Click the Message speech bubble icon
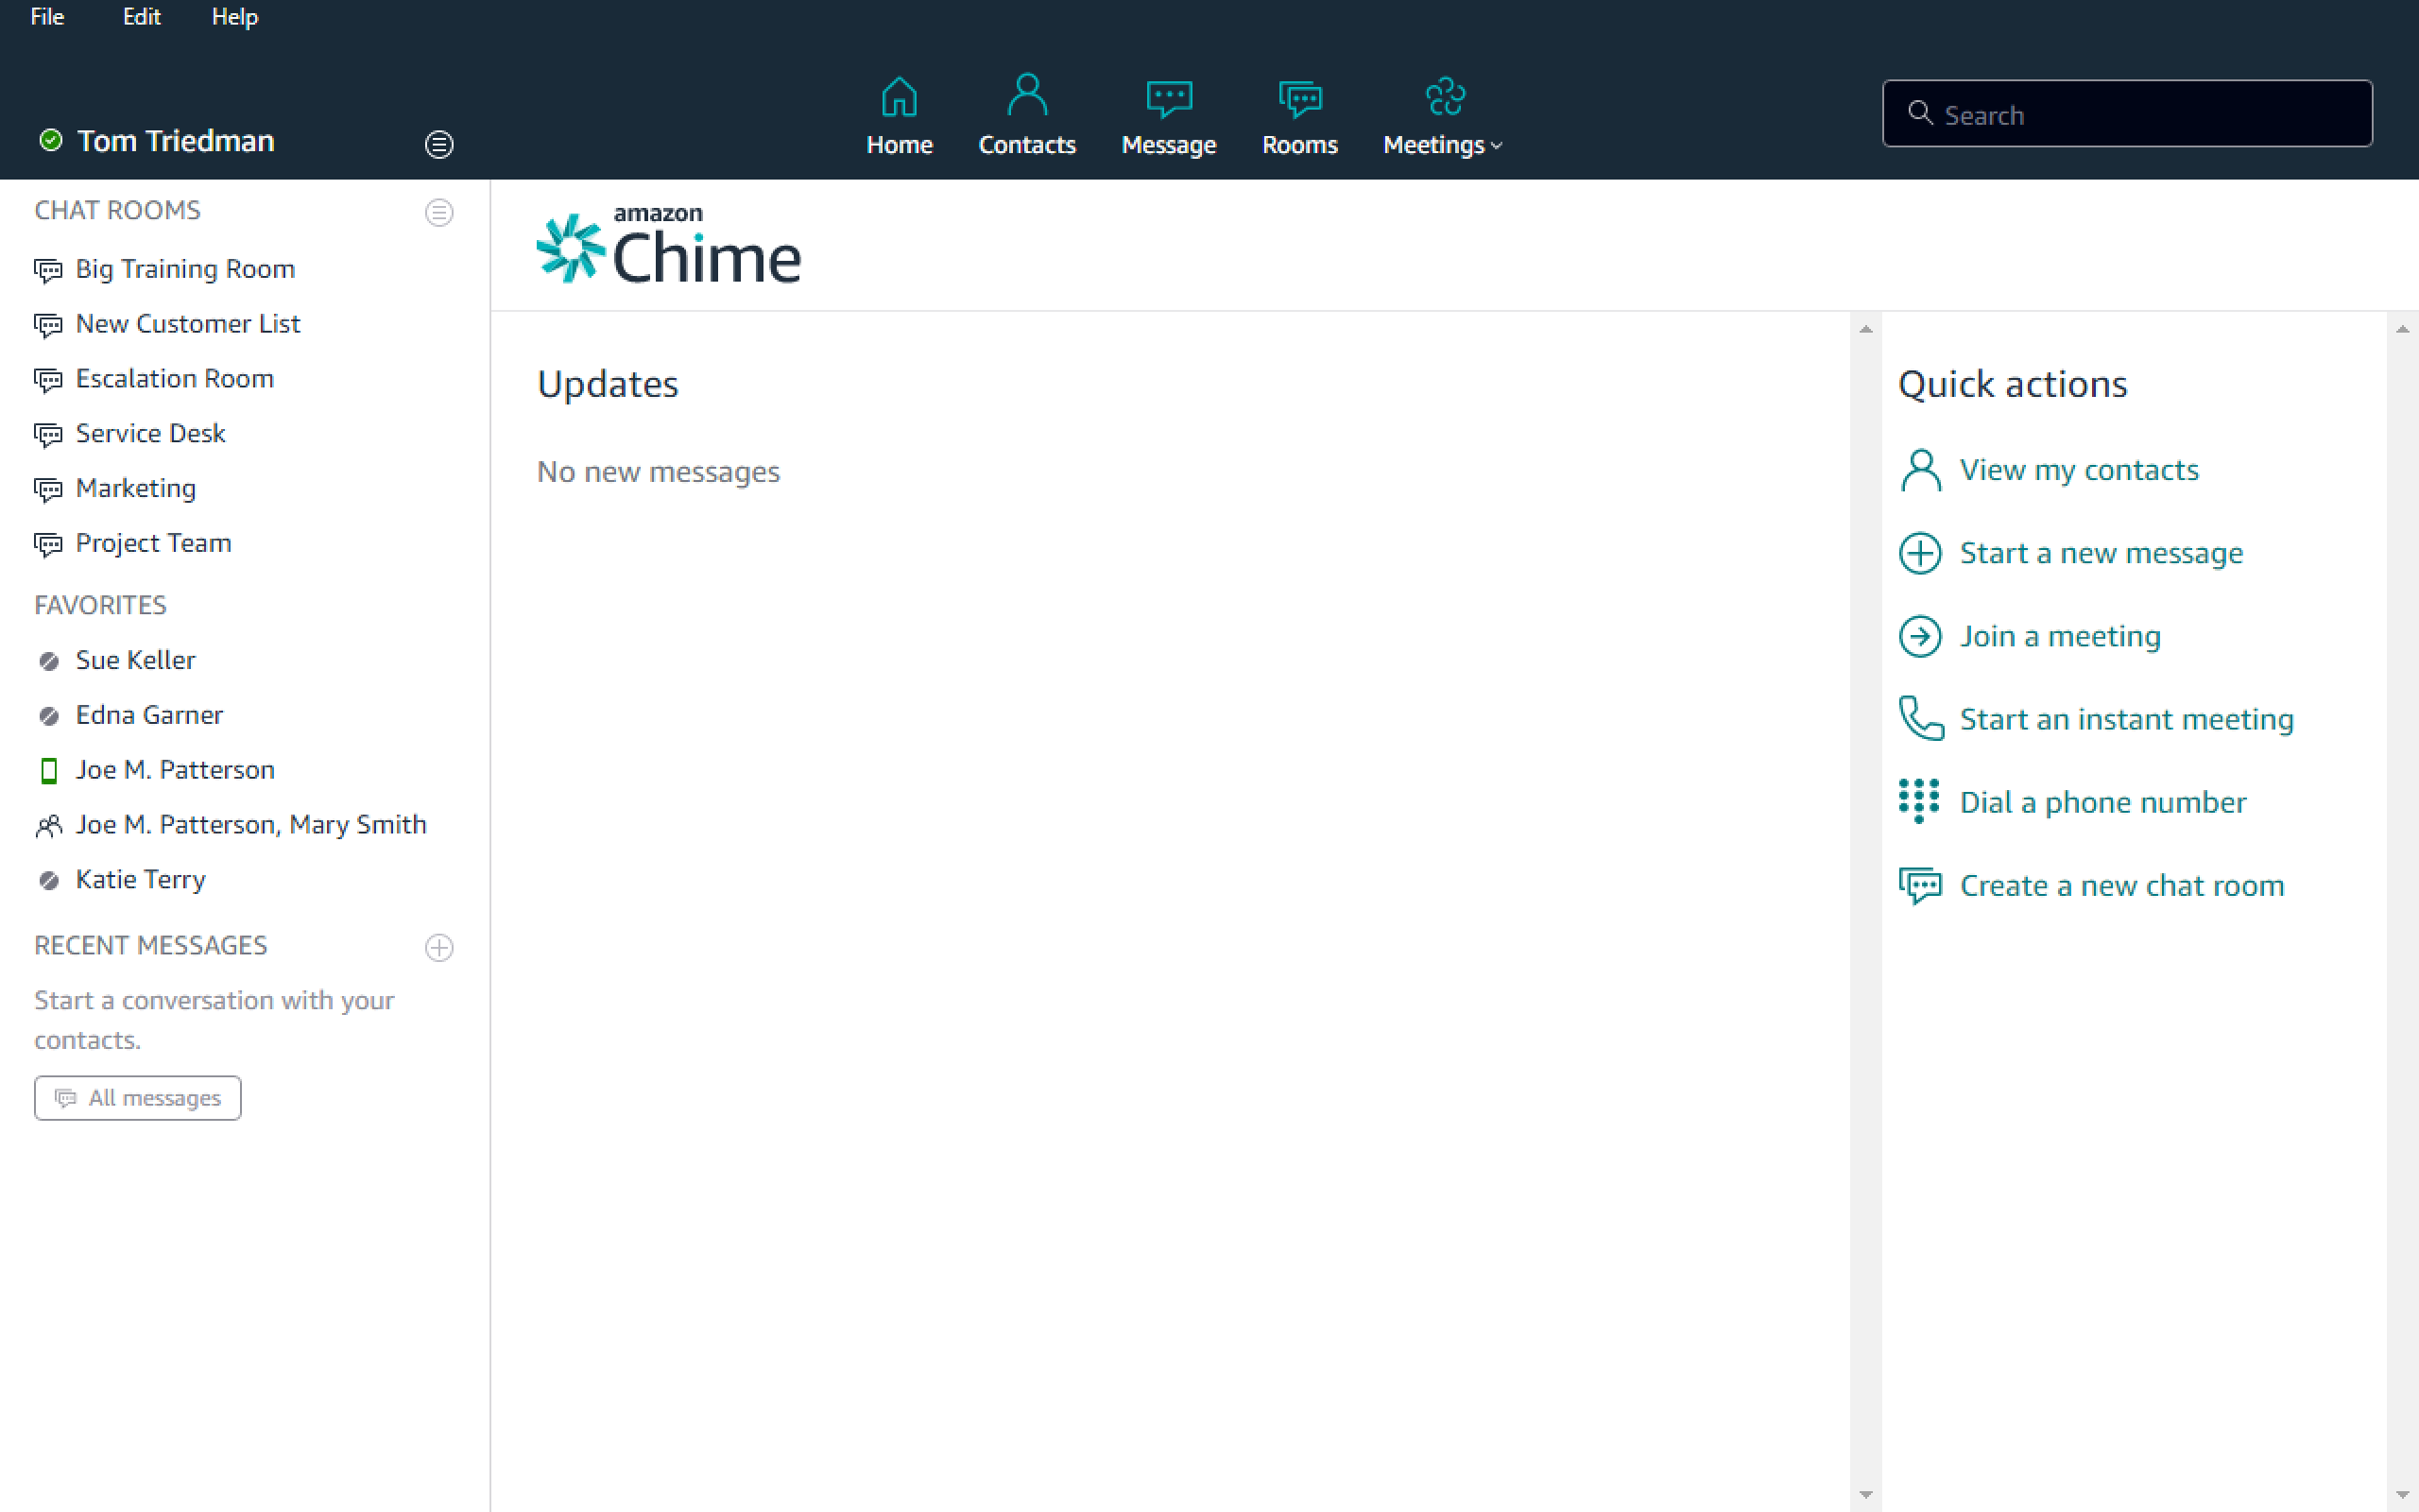The image size is (2419, 1512). [1169, 98]
